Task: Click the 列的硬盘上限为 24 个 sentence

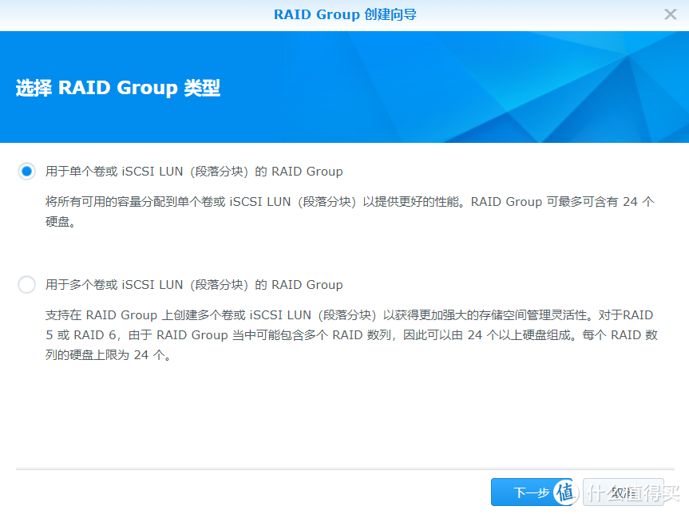Action: click(107, 356)
